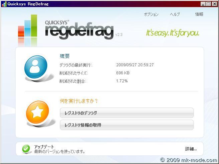Click the v2.3 version label
The height and width of the screenshot is (164, 219).
pos(119,34)
